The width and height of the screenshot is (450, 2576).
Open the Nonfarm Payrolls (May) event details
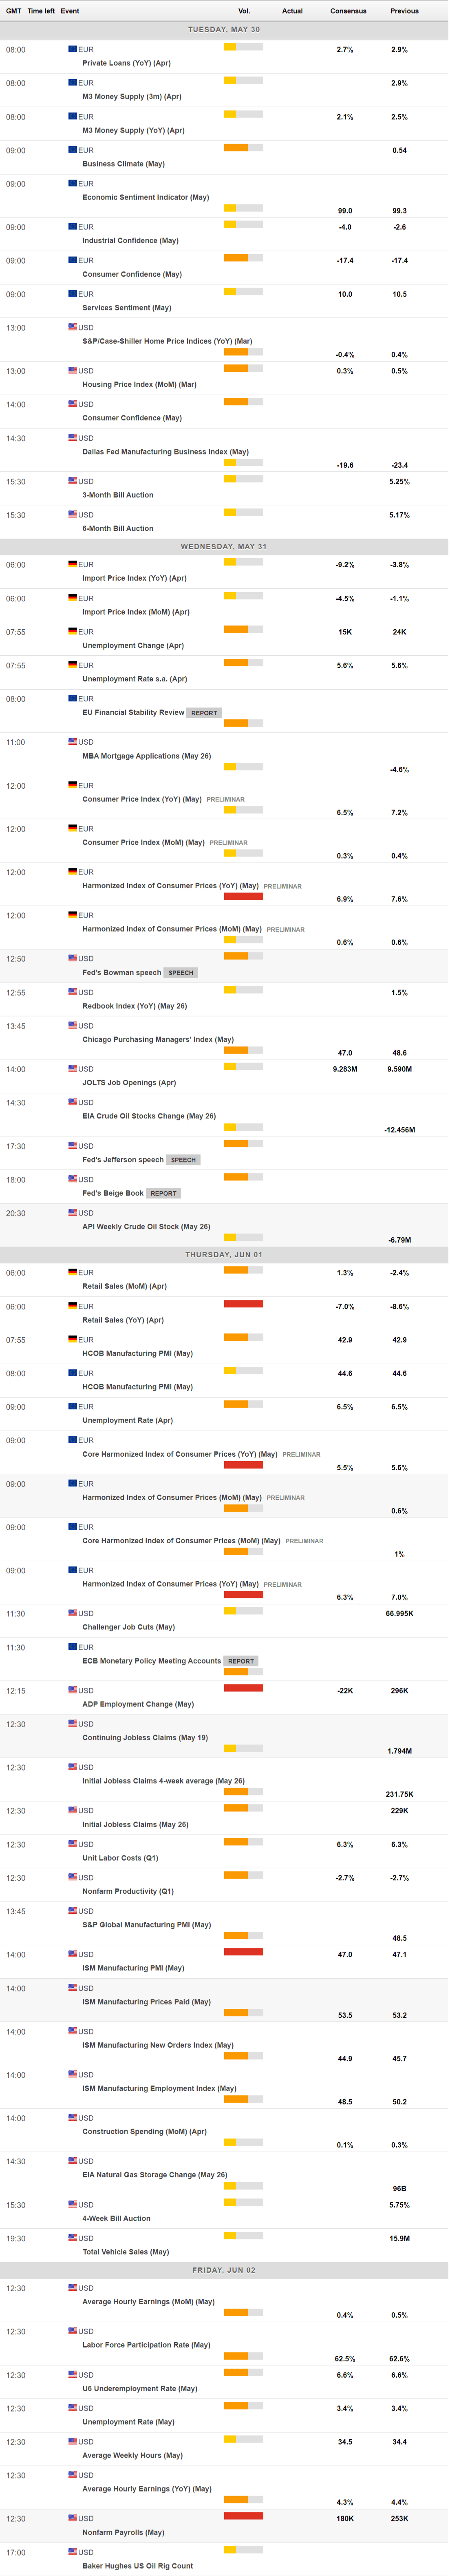pos(123,2532)
